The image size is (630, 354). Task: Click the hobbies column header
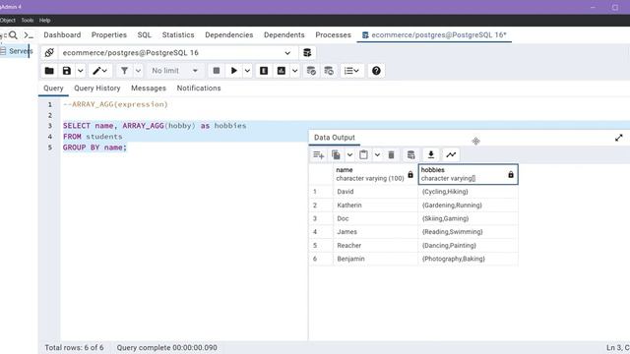[x=469, y=174]
